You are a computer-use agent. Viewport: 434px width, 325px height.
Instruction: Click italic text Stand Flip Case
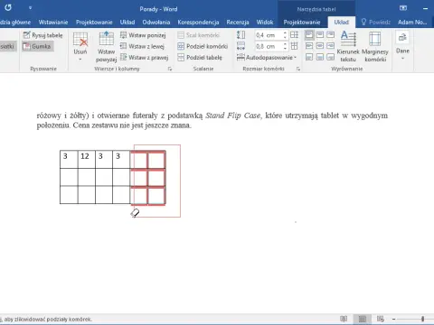pyautogui.click(x=232, y=116)
